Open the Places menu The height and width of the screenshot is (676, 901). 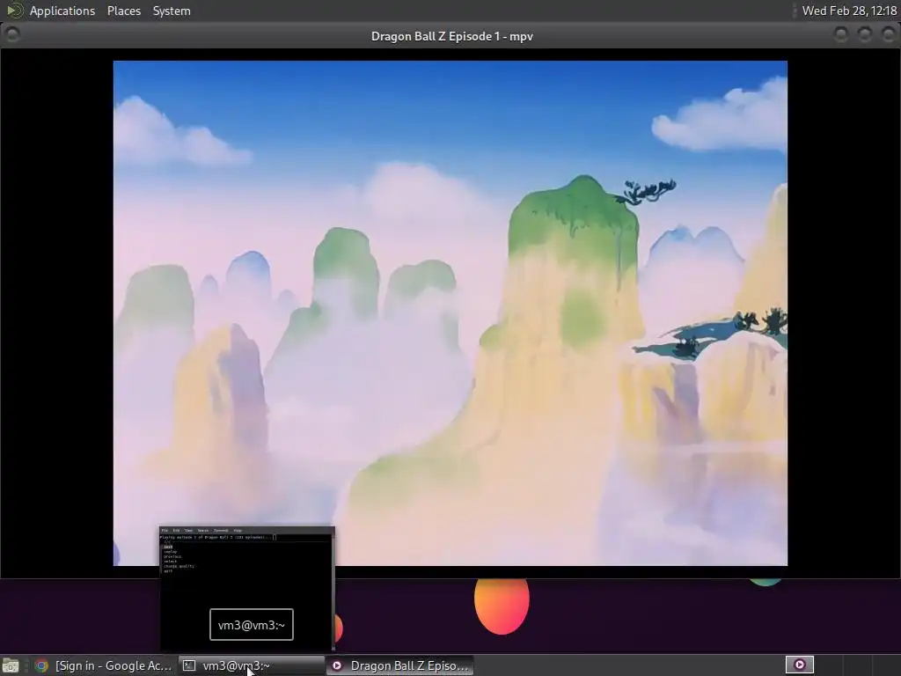[x=123, y=11]
